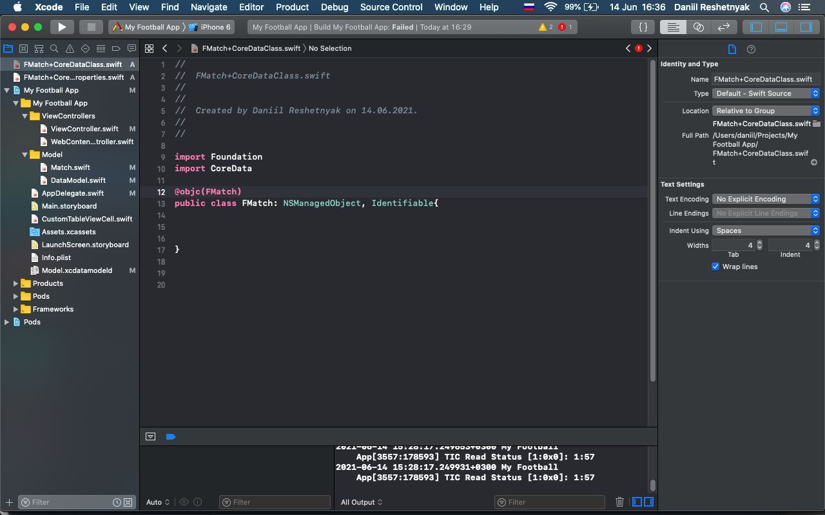Show the Standard editor
Screen dimensions: 825x515
coord(673,27)
